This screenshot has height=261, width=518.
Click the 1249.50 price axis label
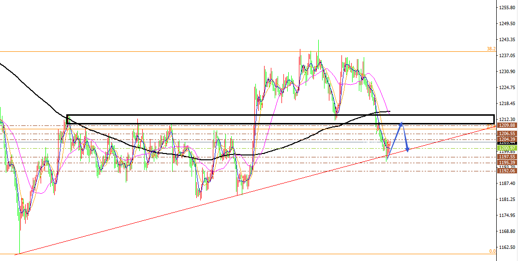pyautogui.click(x=508, y=24)
